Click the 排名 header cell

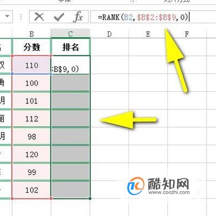click(70, 47)
